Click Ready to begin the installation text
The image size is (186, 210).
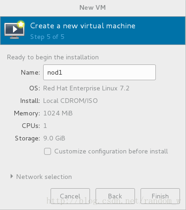point(53,57)
